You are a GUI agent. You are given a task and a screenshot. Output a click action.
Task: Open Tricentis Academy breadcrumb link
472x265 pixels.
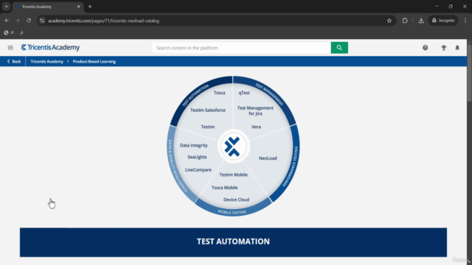point(46,61)
